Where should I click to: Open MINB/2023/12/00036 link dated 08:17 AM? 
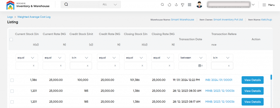pyautogui.click(x=220, y=101)
